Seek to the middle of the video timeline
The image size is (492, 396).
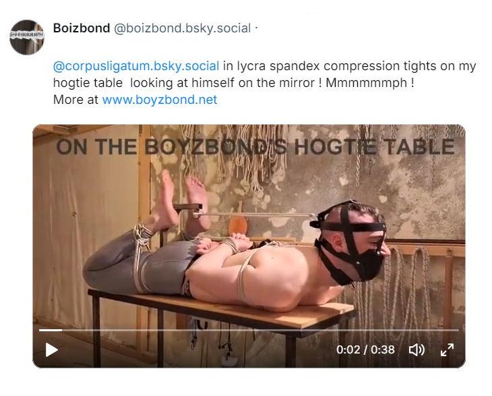pos(249,330)
